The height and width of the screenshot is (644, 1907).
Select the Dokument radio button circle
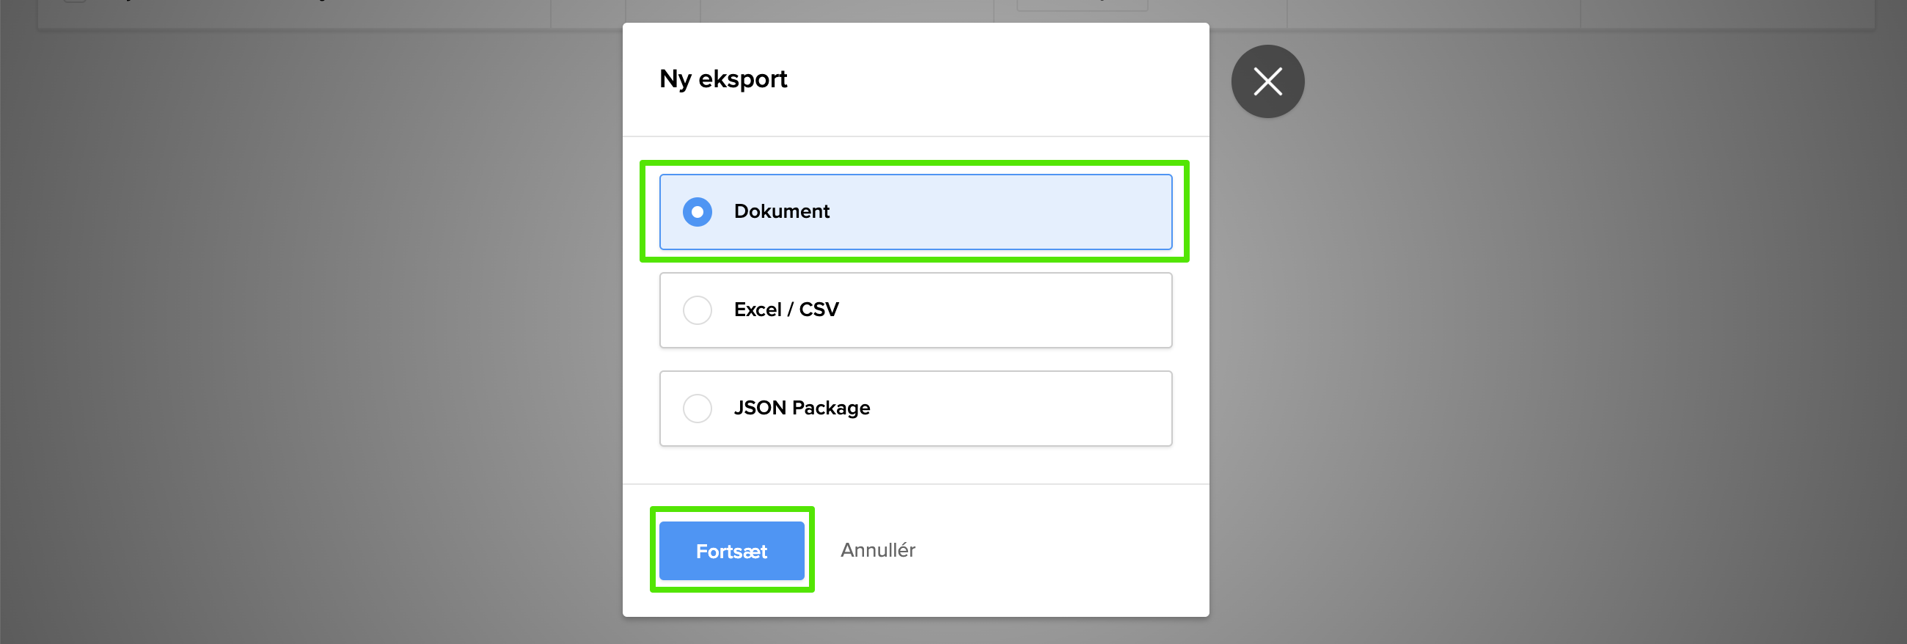pyautogui.click(x=698, y=212)
